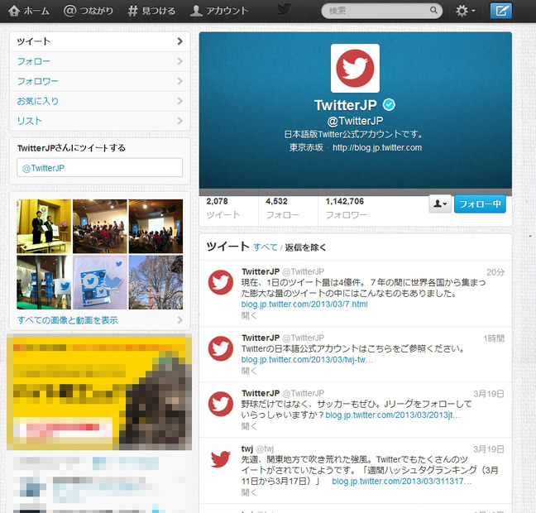
Task: Click 開く under the twj tweet
Action: pyautogui.click(x=248, y=492)
